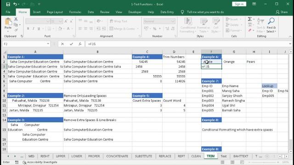Click the AutoSum sigma icon
294x165 pixels.
(x=250, y=19)
